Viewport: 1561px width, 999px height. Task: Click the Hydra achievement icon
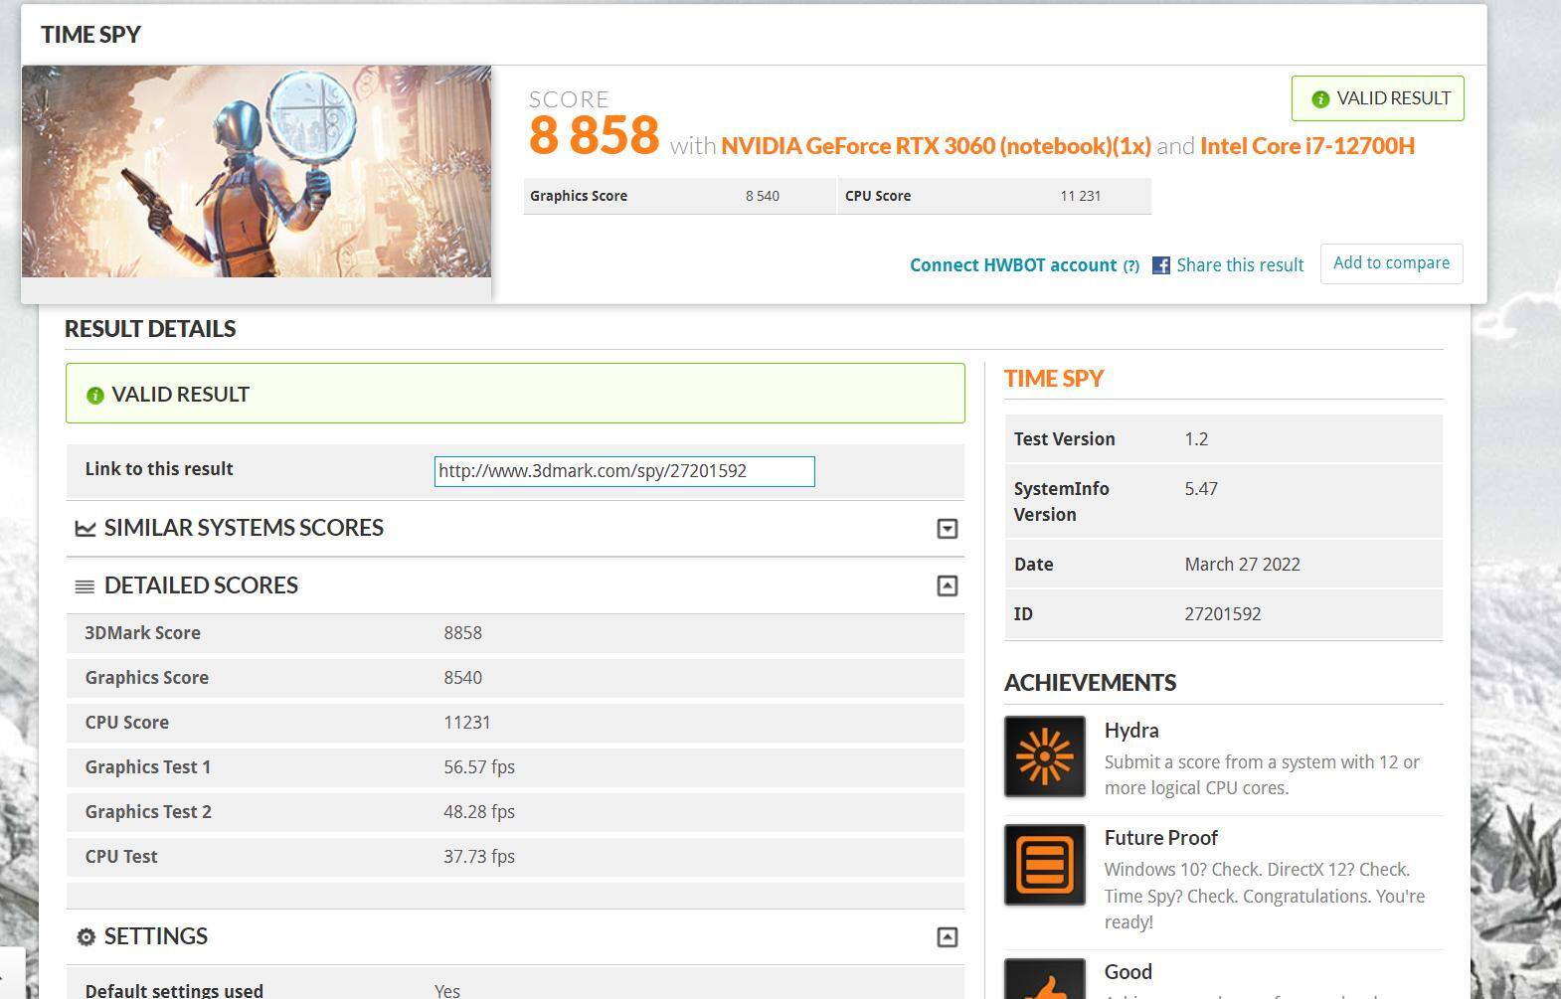(1044, 756)
